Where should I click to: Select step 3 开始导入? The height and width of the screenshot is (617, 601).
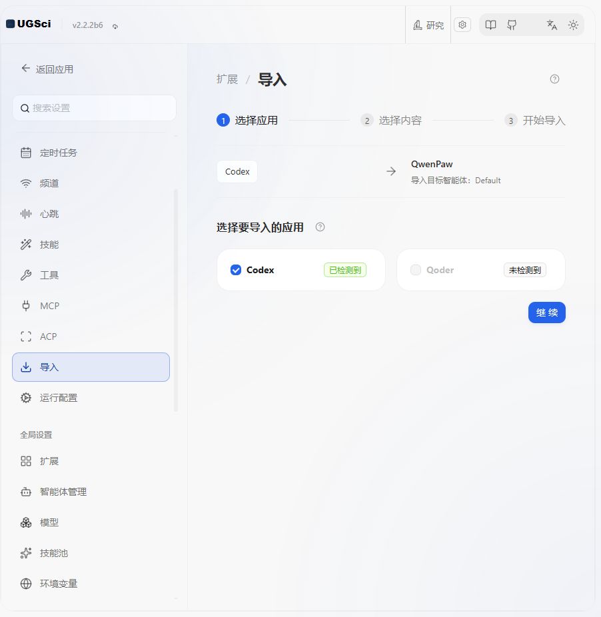(535, 121)
